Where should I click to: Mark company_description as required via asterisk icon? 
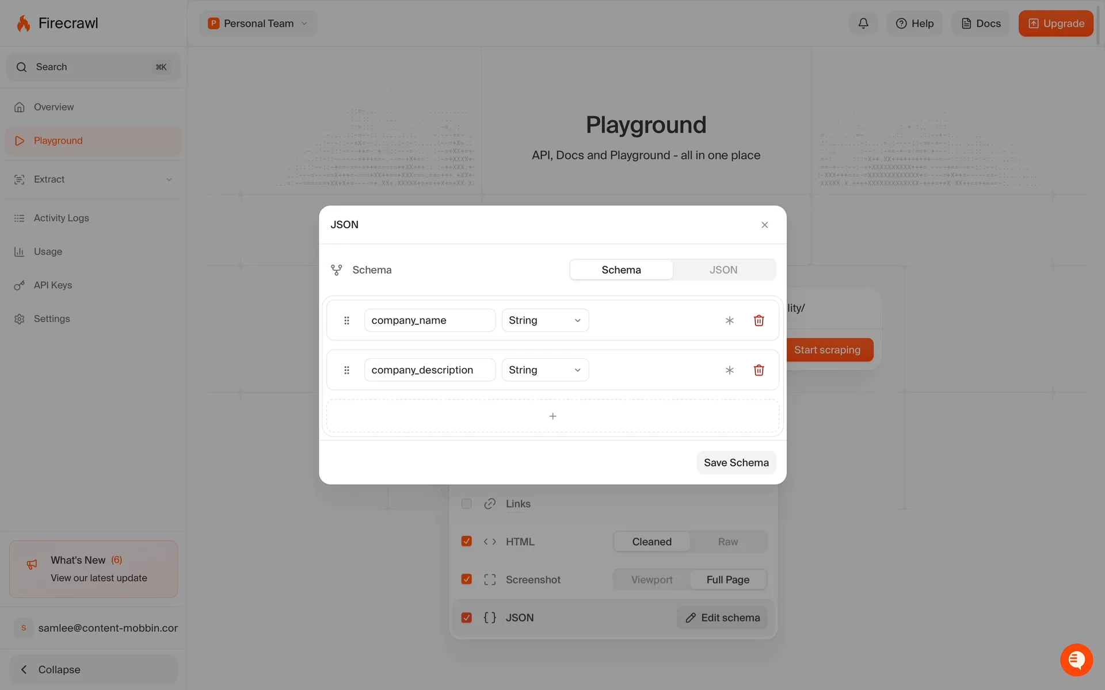729,370
